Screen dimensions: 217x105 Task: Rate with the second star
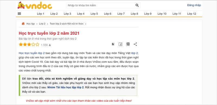pyautogui.click(x=25, y=44)
